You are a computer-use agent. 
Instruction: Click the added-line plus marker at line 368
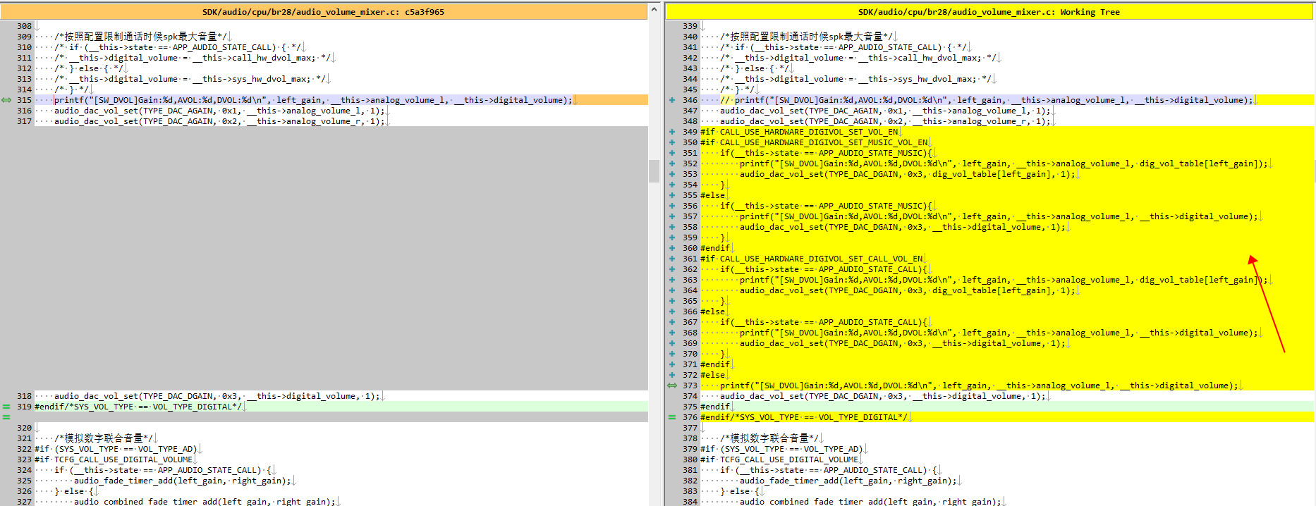[672, 333]
